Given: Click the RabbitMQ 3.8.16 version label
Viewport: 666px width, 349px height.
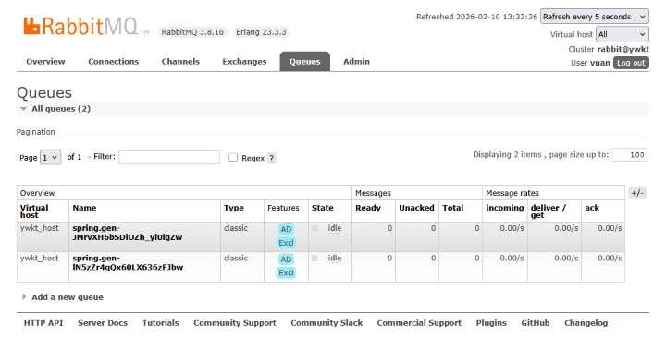Looking at the screenshot, I should [192, 32].
